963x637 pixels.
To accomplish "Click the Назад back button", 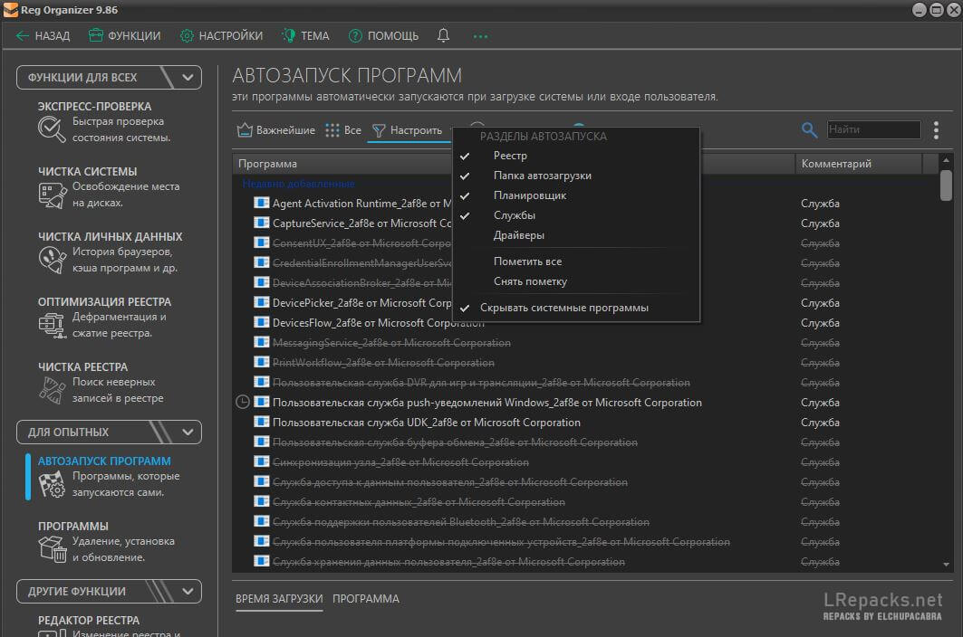I will tap(43, 36).
